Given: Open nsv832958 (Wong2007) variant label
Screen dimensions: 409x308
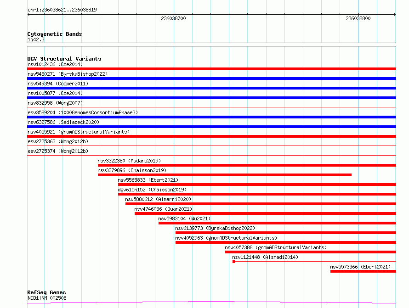Looking at the screenshot, I should tap(55, 103).
